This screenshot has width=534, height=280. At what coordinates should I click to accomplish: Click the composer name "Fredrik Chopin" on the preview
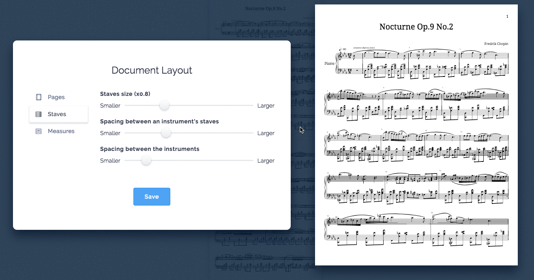pyautogui.click(x=496, y=44)
